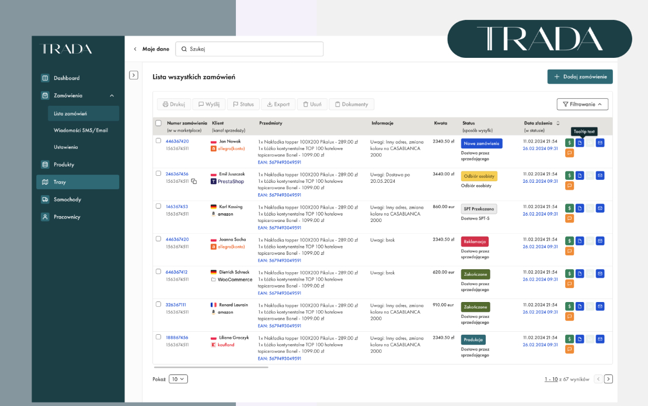The height and width of the screenshot is (406, 648).
Task: Open order link 646367412
Action: [176, 272]
